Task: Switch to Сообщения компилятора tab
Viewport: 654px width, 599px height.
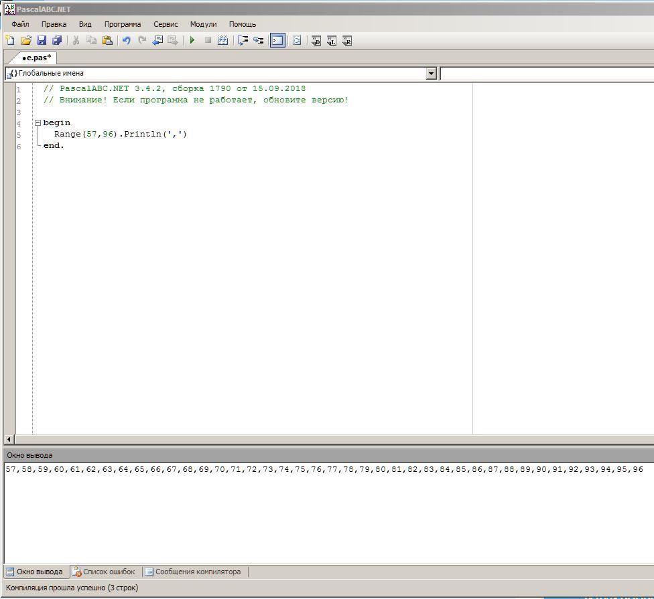Action: coord(193,572)
